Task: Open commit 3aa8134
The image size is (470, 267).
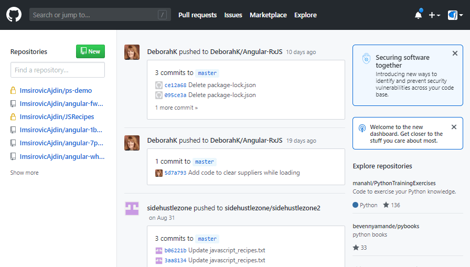Action: (175, 261)
